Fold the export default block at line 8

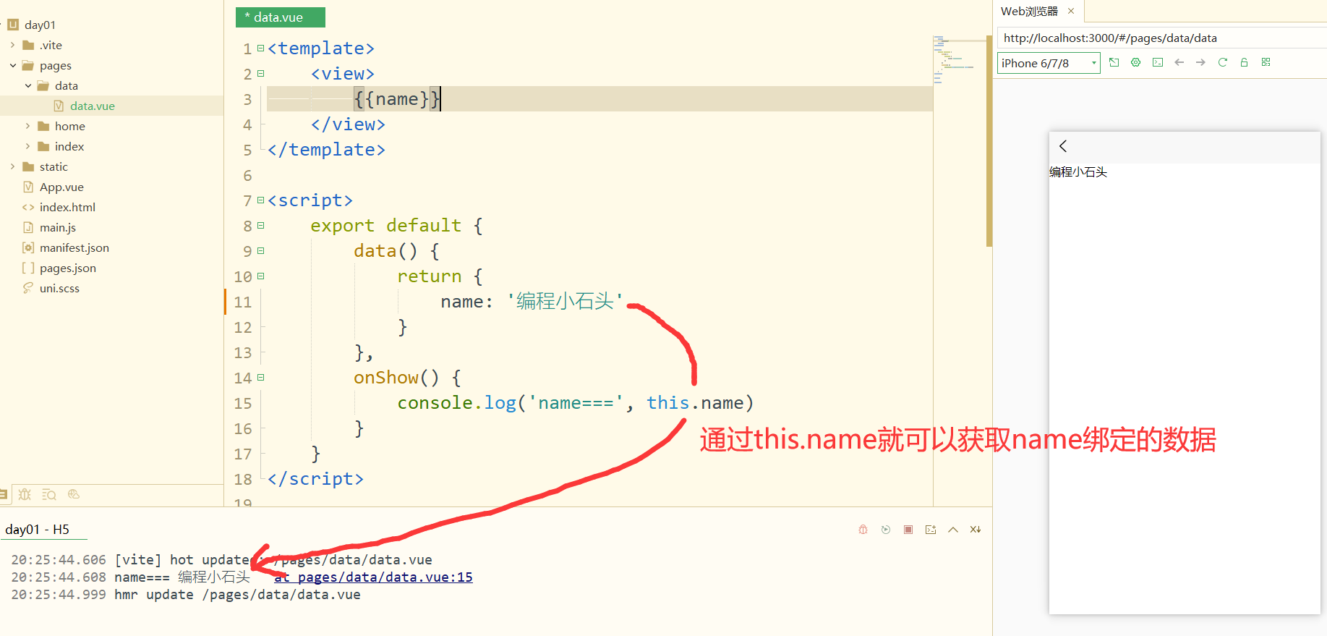[261, 226]
